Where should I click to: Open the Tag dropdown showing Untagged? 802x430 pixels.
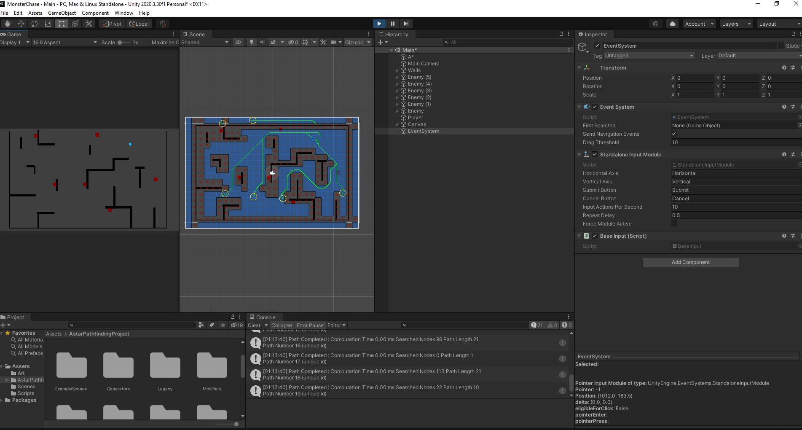point(649,56)
